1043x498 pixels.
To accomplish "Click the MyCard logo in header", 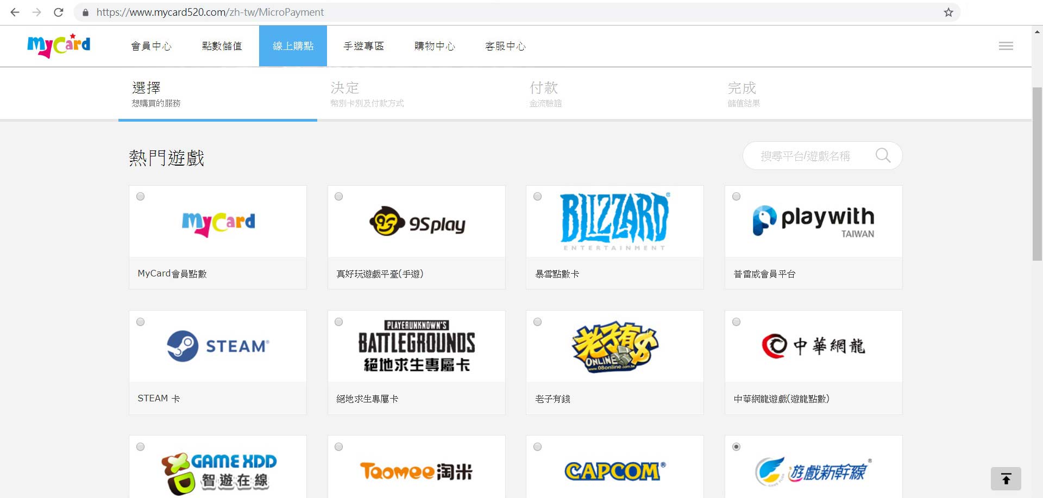I will (x=59, y=46).
